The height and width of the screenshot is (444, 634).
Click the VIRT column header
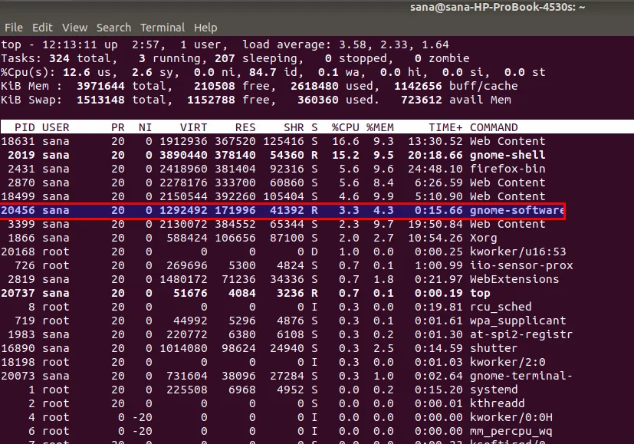193,127
